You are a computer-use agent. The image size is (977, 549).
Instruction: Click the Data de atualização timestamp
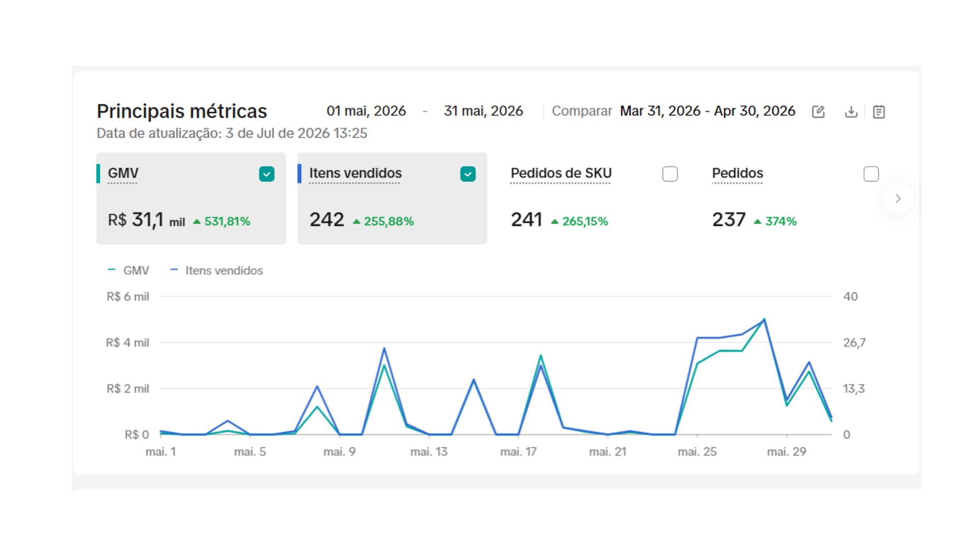click(232, 133)
